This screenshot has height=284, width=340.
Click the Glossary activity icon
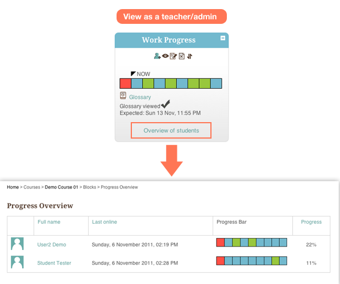tap(123, 95)
